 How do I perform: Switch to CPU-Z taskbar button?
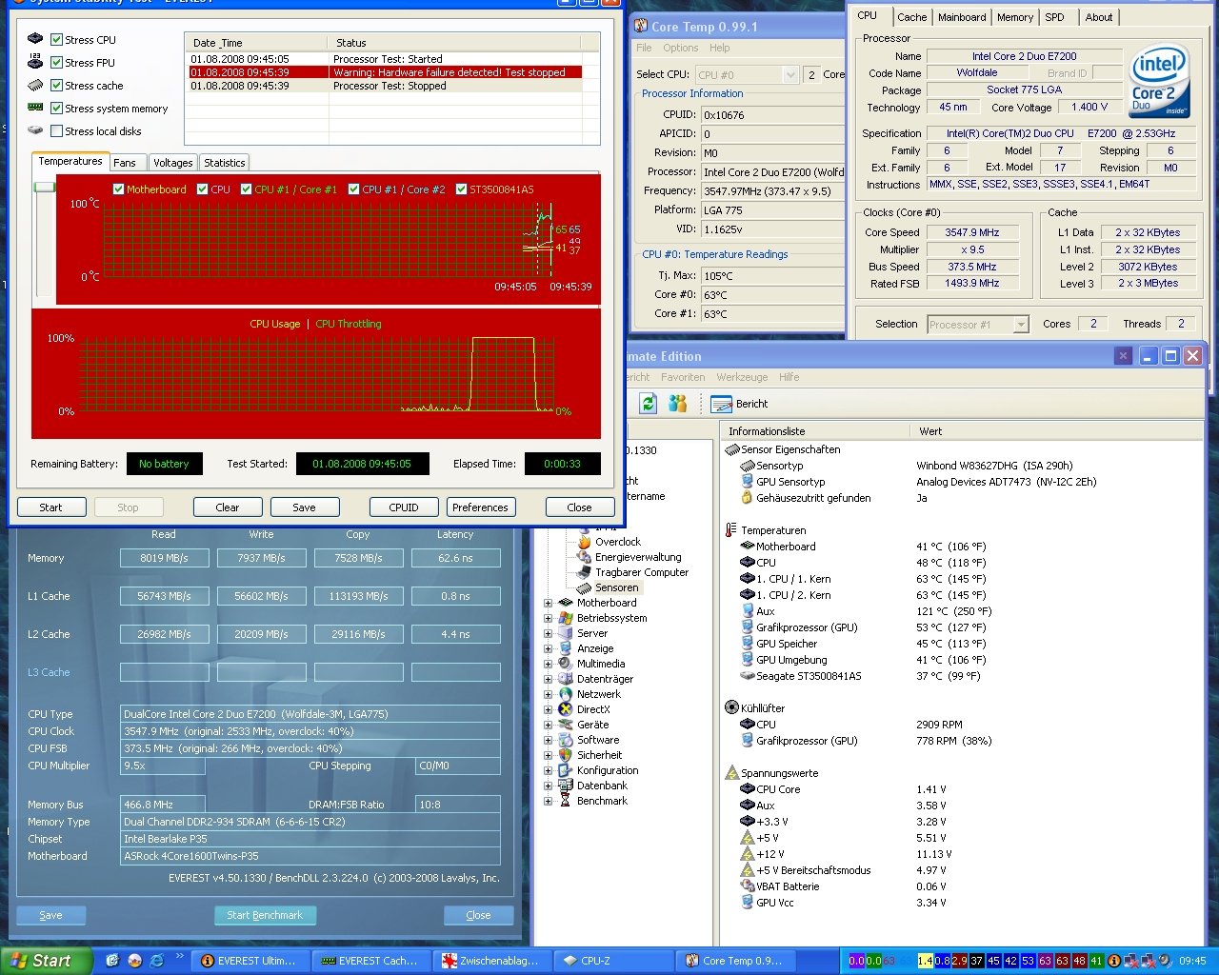click(x=614, y=961)
